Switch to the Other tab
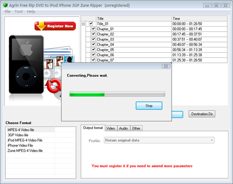 tap(136, 128)
